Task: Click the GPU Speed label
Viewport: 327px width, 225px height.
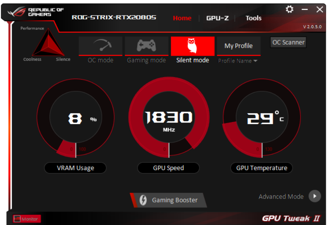Action: (x=168, y=168)
